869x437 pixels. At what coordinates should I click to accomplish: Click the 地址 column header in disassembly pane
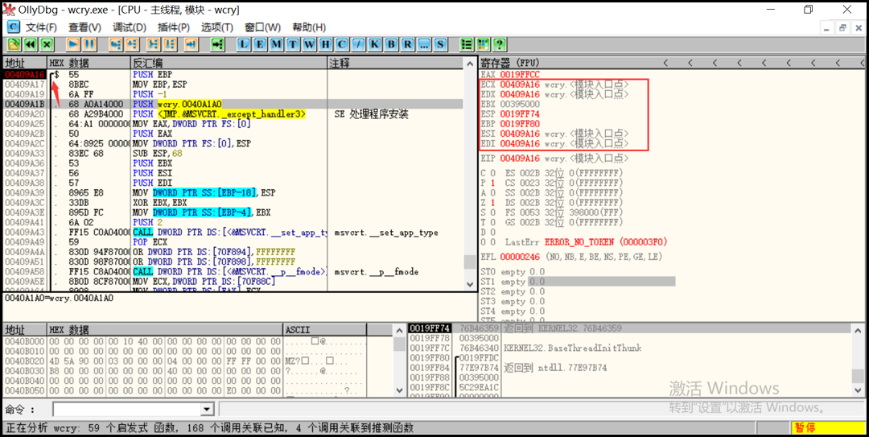click(24, 63)
